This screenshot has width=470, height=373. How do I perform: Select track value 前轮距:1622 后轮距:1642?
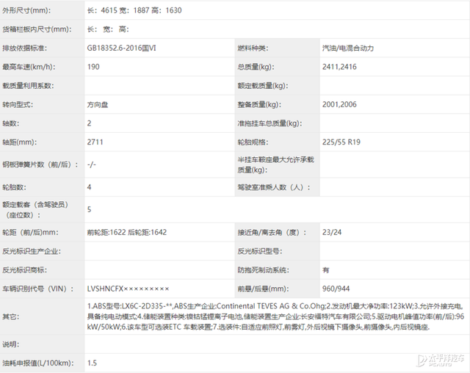127,232
